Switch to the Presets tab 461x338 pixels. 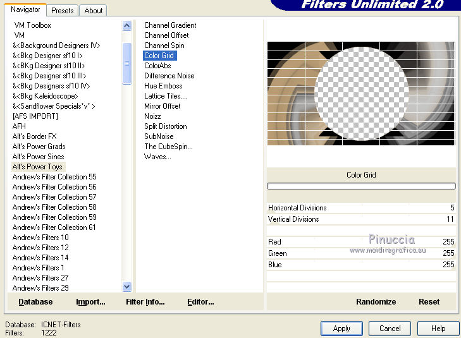pos(63,11)
